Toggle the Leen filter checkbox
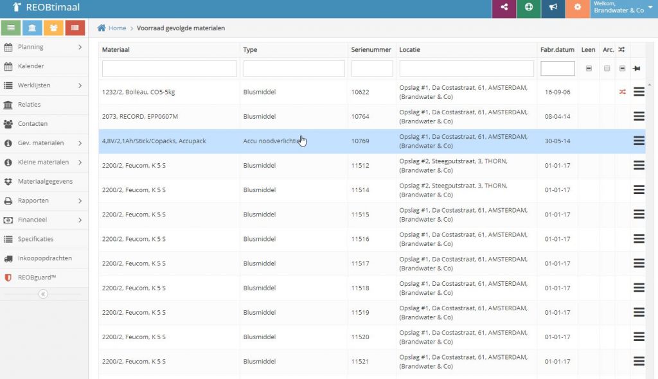The height and width of the screenshot is (379, 658). (589, 69)
